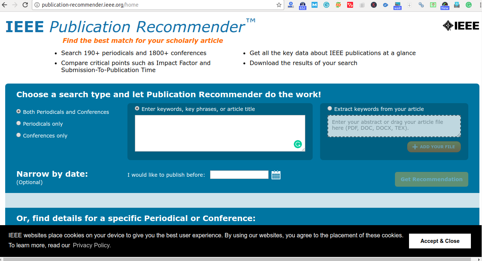The height and width of the screenshot is (261, 482).
Task: Open the page-plus extension icon
Action: pos(409,5)
